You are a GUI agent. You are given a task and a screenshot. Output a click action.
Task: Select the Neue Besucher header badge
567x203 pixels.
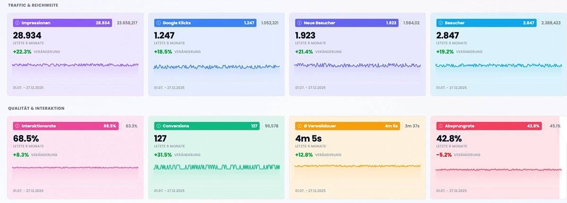pos(347,23)
